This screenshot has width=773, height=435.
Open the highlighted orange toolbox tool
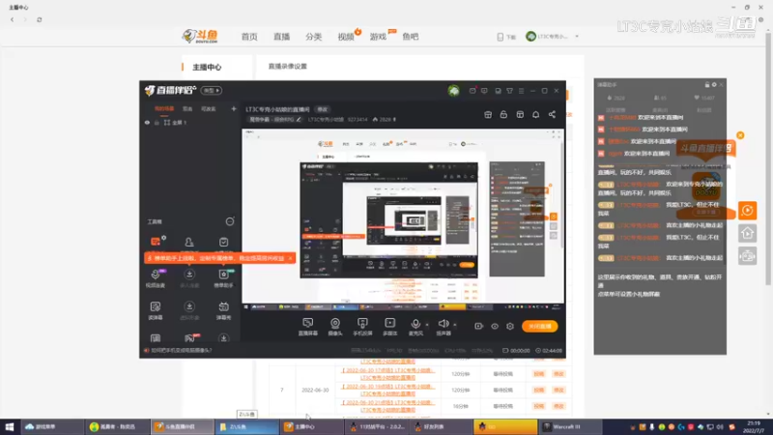tap(156, 242)
